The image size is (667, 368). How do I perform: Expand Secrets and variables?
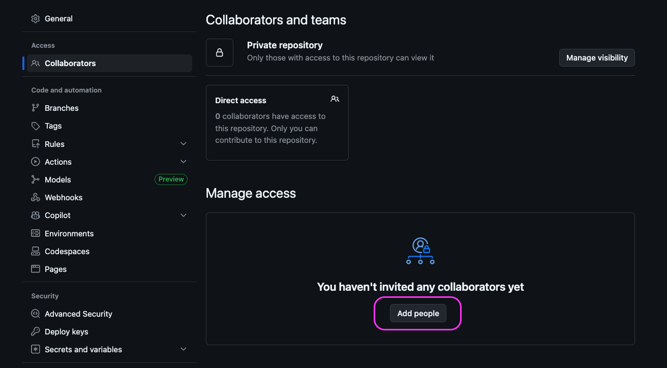point(183,349)
